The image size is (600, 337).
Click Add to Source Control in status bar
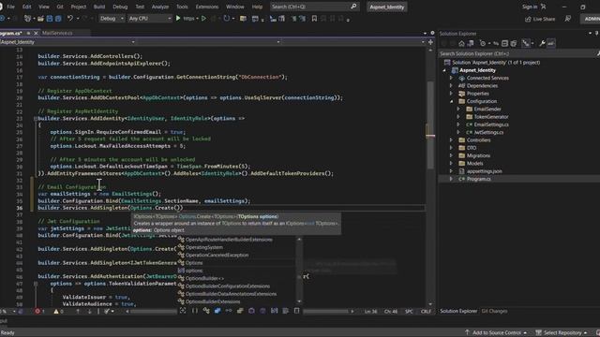point(496,333)
